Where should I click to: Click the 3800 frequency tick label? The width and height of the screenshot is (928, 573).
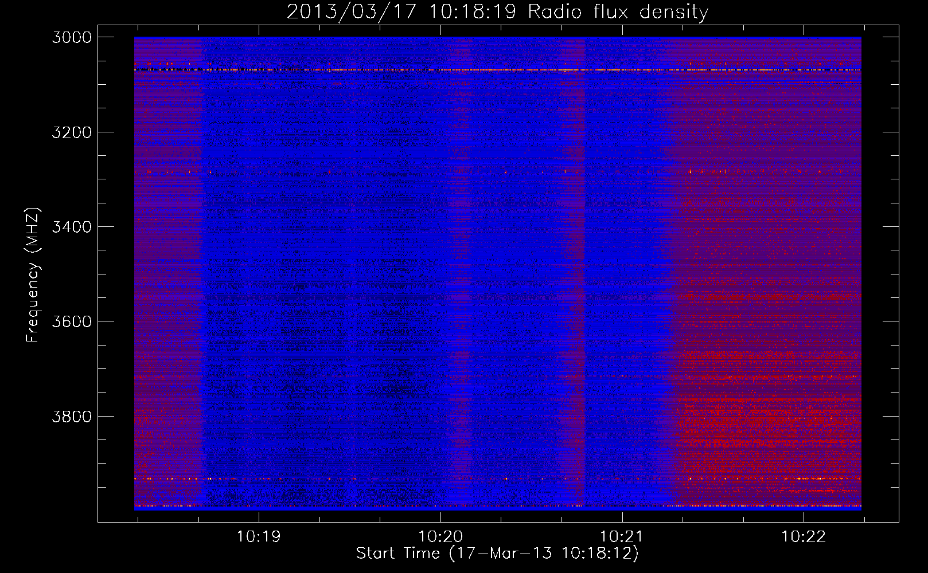(x=72, y=416)
